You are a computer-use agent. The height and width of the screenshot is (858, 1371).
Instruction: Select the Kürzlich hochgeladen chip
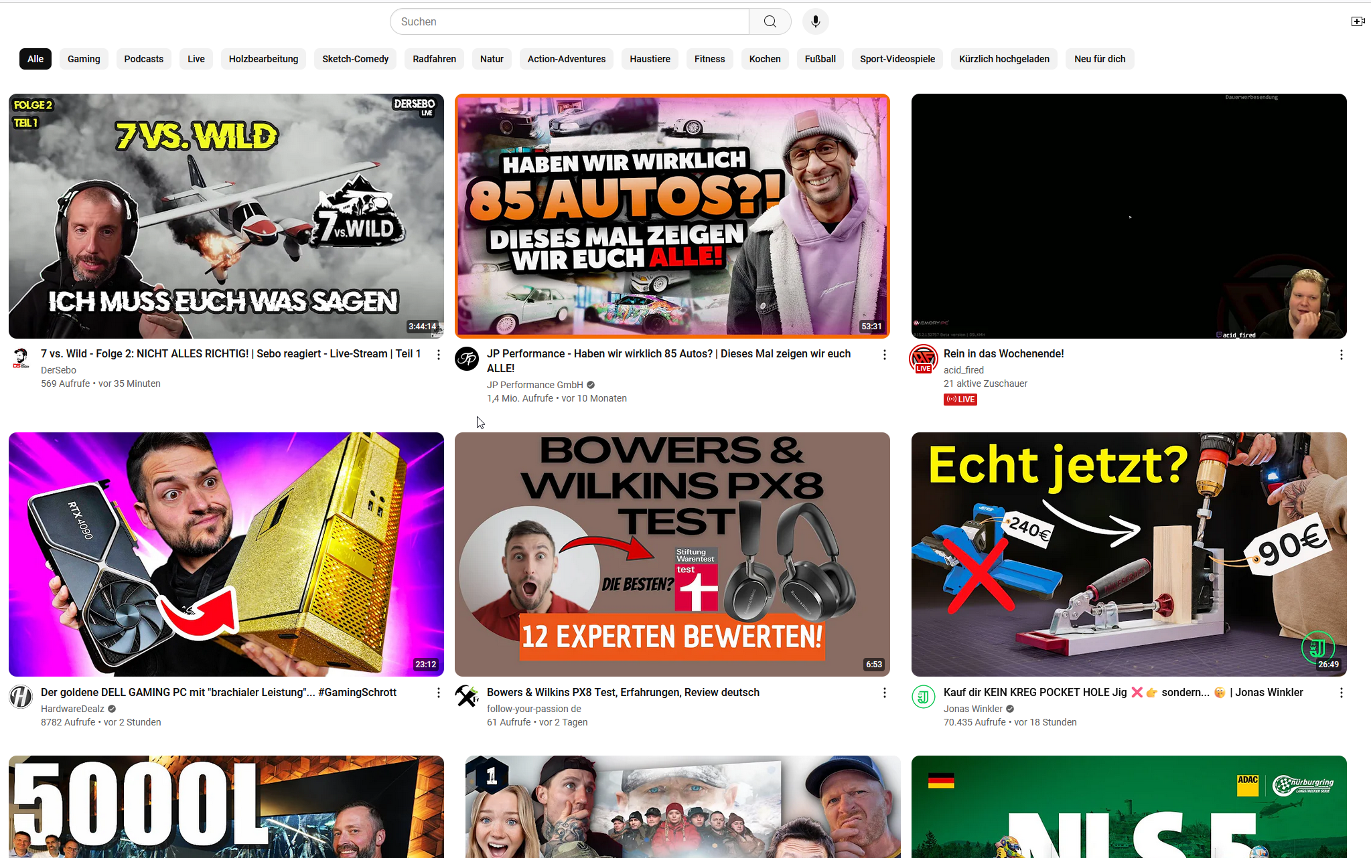click(x=1003, y=59)
